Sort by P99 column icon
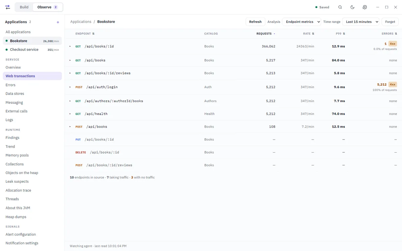The width and height of the screenshot is (402, 251). pos(344,33)
